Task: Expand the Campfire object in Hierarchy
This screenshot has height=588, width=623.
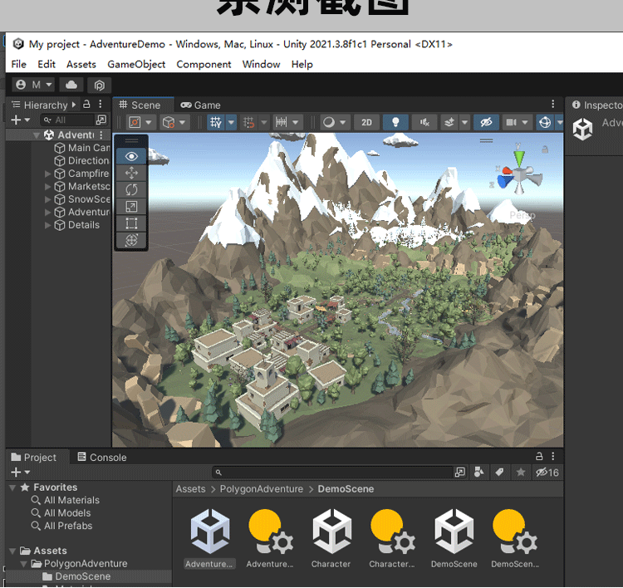Action: pyautogui.click(x=48, y=174)
